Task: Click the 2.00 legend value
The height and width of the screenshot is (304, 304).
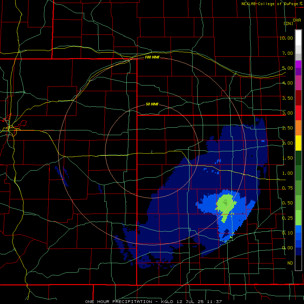Action: click(x=287, y=143)
